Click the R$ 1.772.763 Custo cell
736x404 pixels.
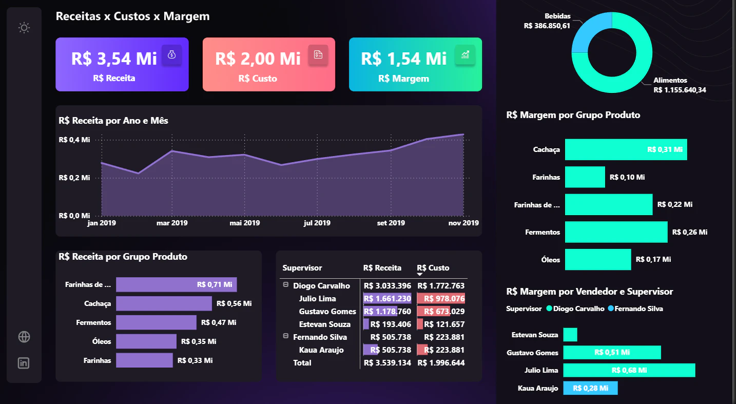click(x=441, y=286)
